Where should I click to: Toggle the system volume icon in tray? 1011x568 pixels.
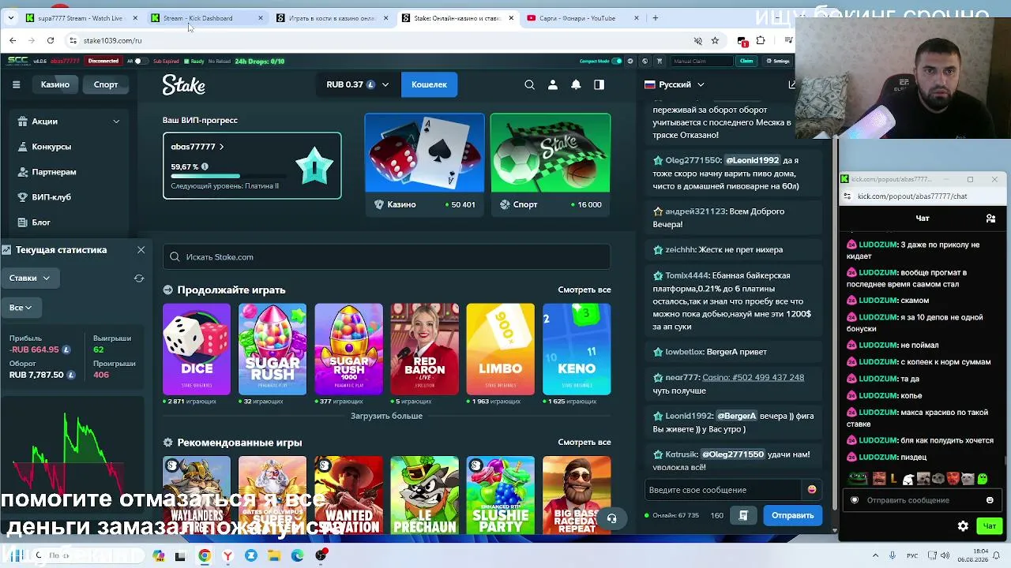click(x=945, y=555)
